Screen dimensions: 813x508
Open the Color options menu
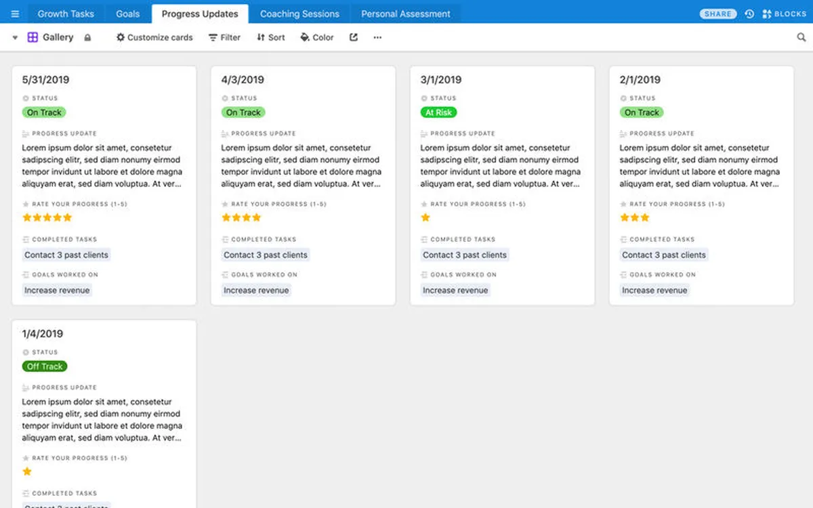click(317, 38)
